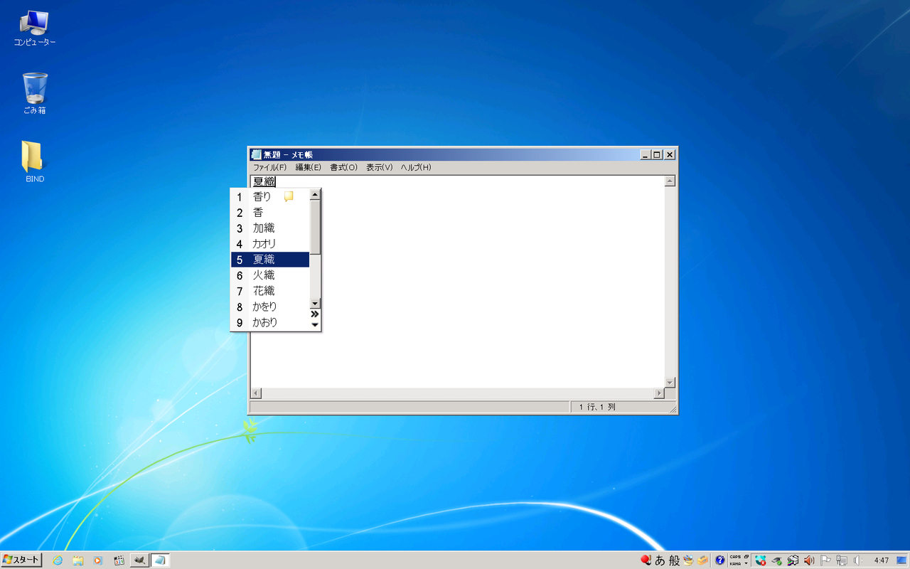The width and height of the screenshot is (910, 569).
Task: Select the ごみ箱 recycle bin icon
Action: (x=34, y=93)
